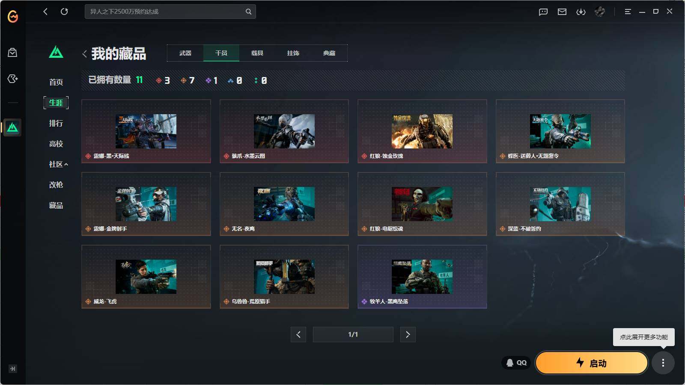The width and height of the screenshot is (685, 385).
Task: Click the 1/1 page indicator field
Action: [x=353, y=335]
